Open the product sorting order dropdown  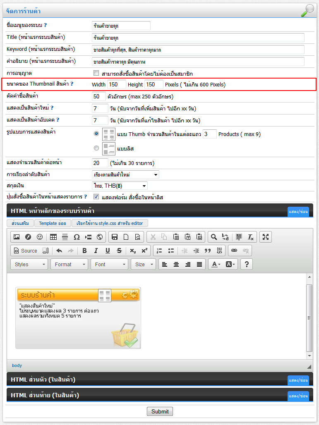(125, 175)
